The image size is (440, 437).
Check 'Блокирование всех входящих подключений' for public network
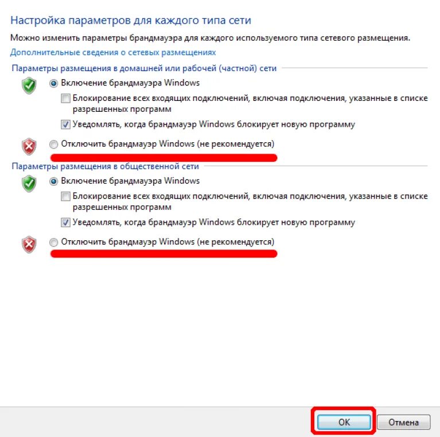pyautogui.click(x=65, y=196)
